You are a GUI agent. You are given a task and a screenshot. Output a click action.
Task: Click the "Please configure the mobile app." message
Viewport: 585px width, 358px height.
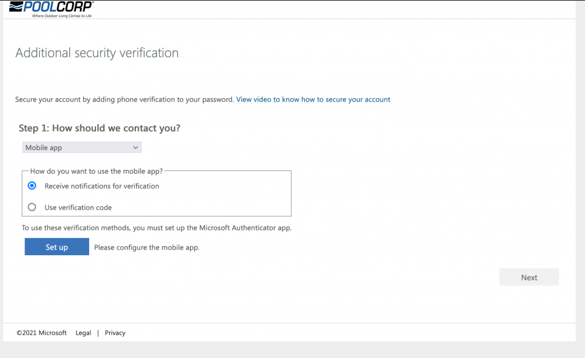[x=147, y=248]
